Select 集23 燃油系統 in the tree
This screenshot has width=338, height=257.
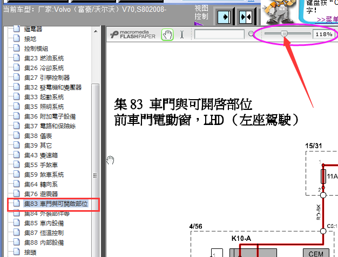(x=44, y=58)
